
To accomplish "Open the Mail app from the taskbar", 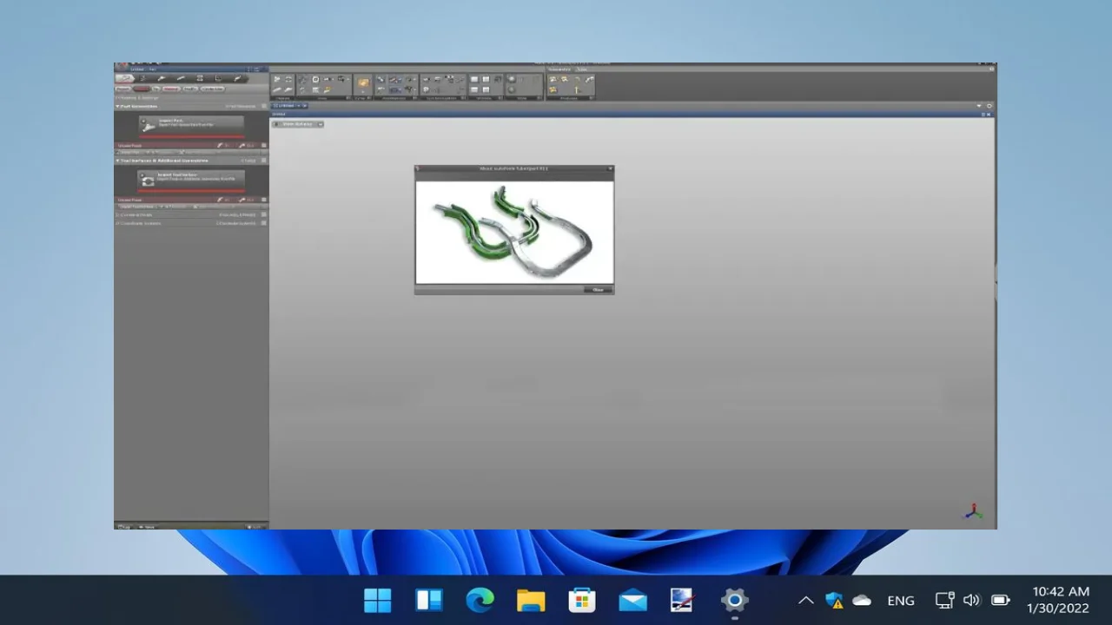I will point(632,600).
